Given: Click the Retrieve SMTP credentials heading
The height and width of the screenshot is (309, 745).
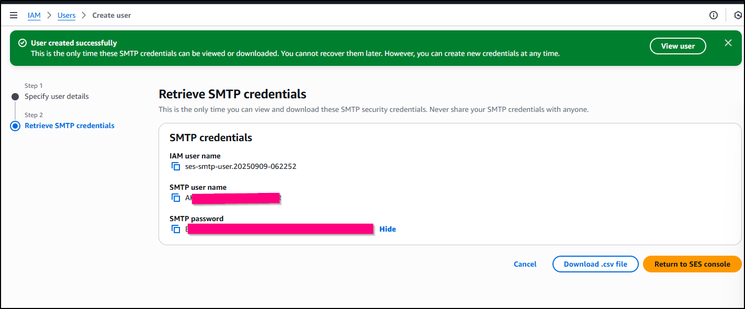Looking at the screenshot, I should [232, 94].
